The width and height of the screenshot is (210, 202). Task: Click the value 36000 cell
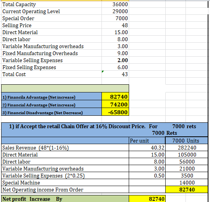115,4
